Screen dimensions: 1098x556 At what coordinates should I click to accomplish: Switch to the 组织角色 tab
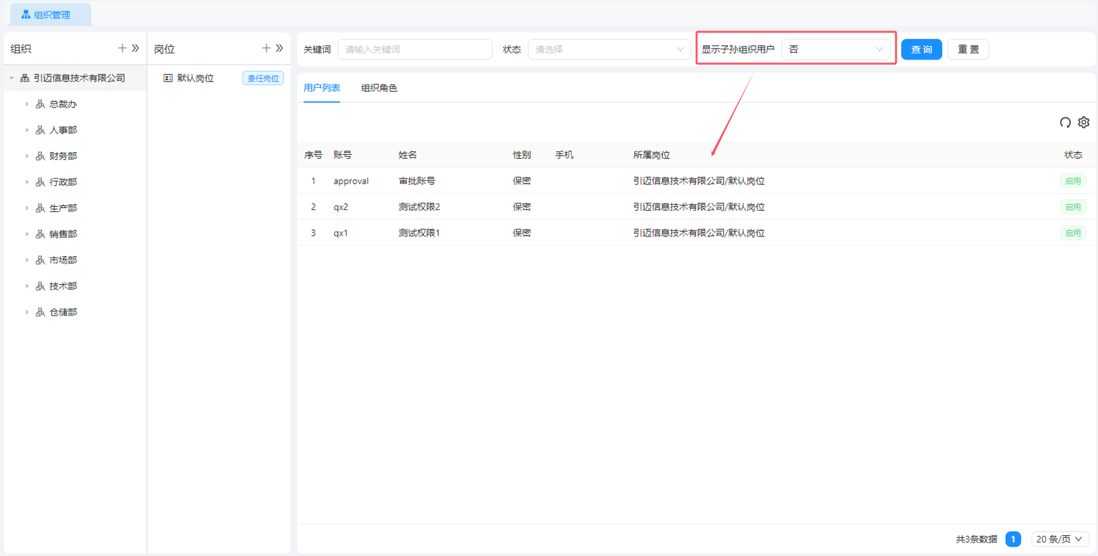coord(379,88)
